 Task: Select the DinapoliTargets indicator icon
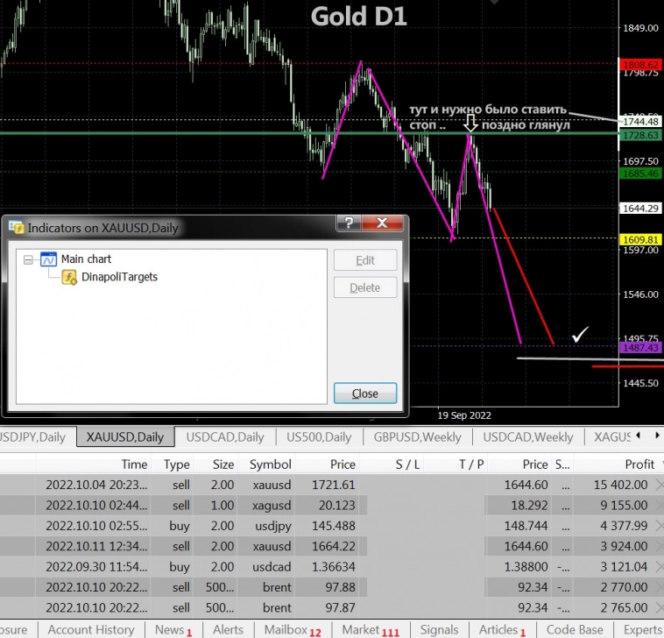[68, 277]
